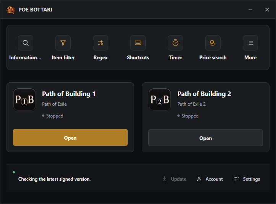Click the Path of Building 1 logo

[x=24, y=100]
